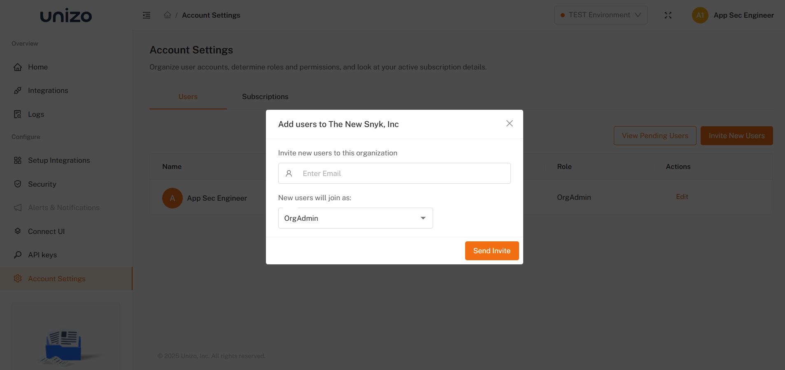The width and height of the screenshot is (785, 370).
Task: Collapse sidebar with the menu fold icon
Action: [x=147, y=15]
